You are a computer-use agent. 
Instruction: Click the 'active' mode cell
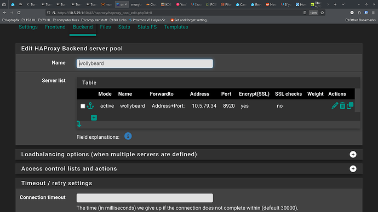[x=107, y=106]
